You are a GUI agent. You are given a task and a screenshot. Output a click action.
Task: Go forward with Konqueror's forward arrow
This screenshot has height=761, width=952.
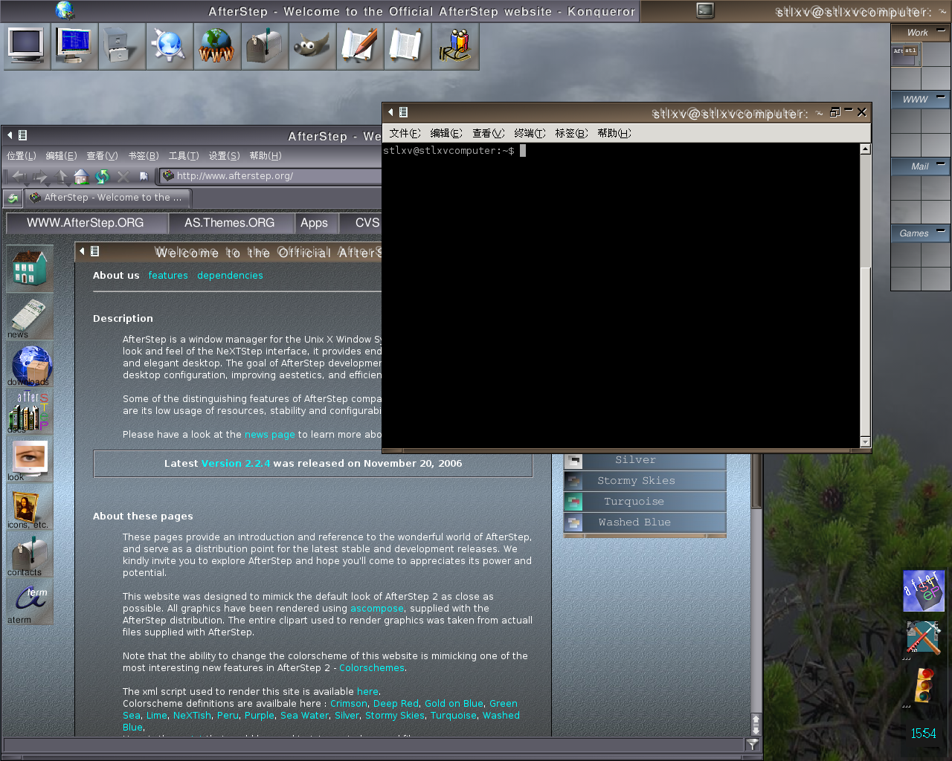click(41, 176)
